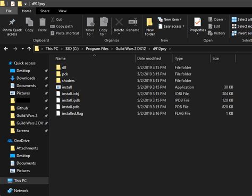
Task: Click the Delete X icon
Action: 119,22
